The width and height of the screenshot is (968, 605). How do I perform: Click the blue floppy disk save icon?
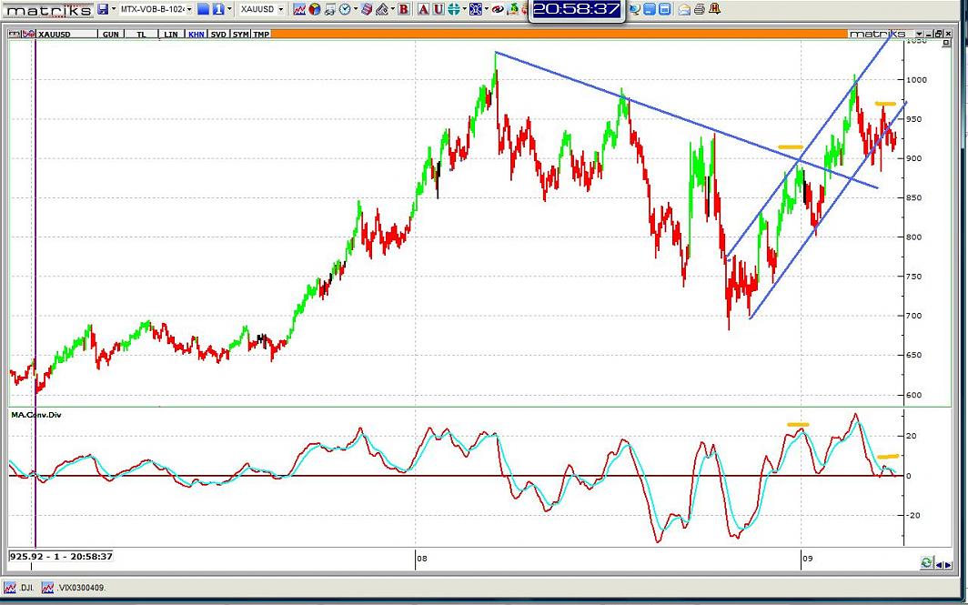[103, 9]
